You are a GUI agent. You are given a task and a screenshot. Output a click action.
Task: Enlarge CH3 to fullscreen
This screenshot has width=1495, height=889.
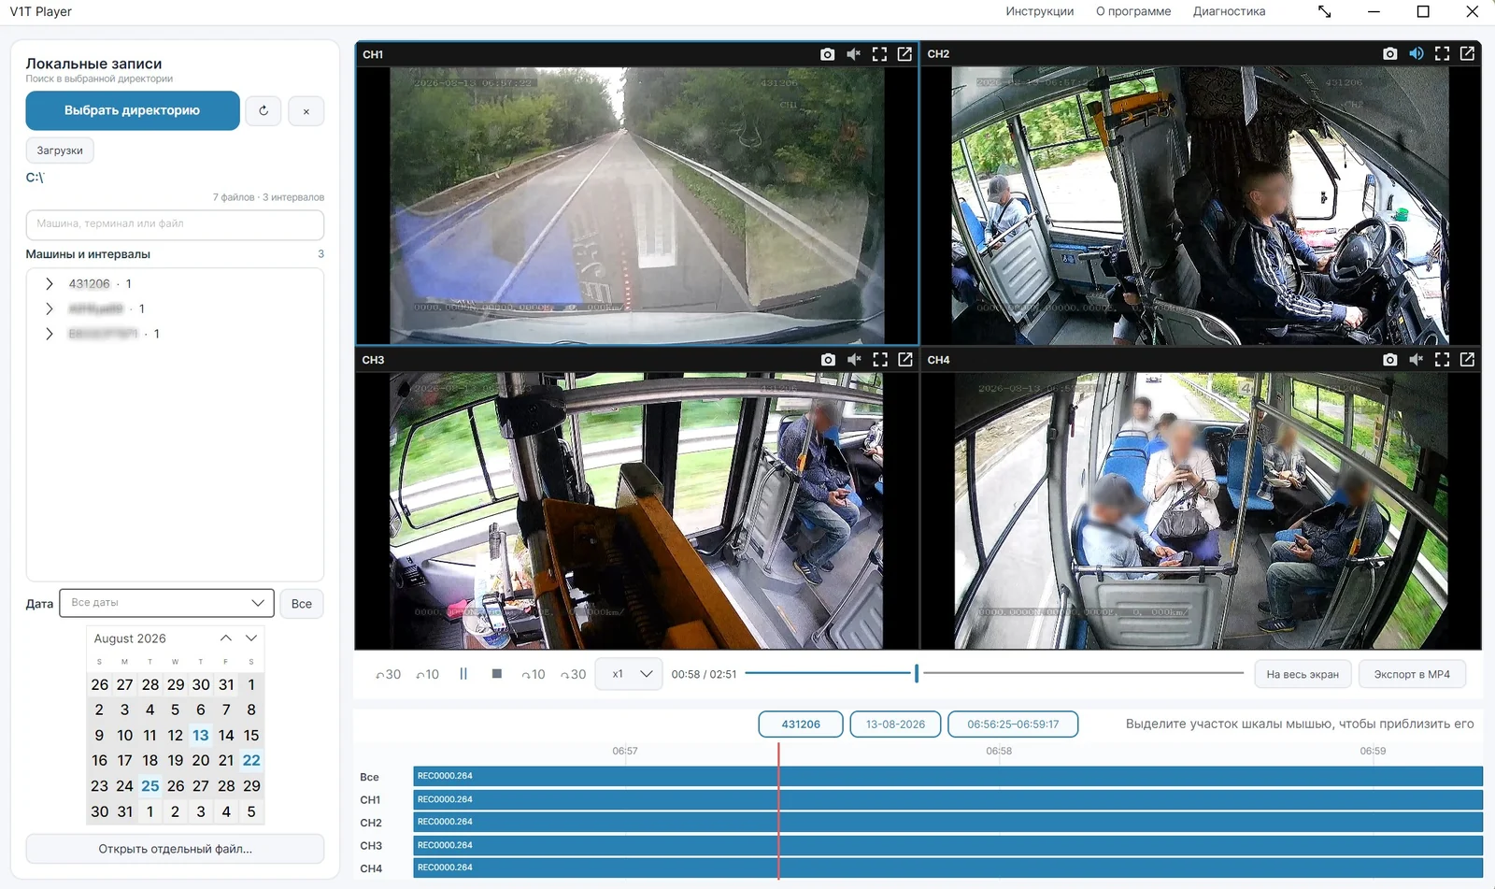879,360
